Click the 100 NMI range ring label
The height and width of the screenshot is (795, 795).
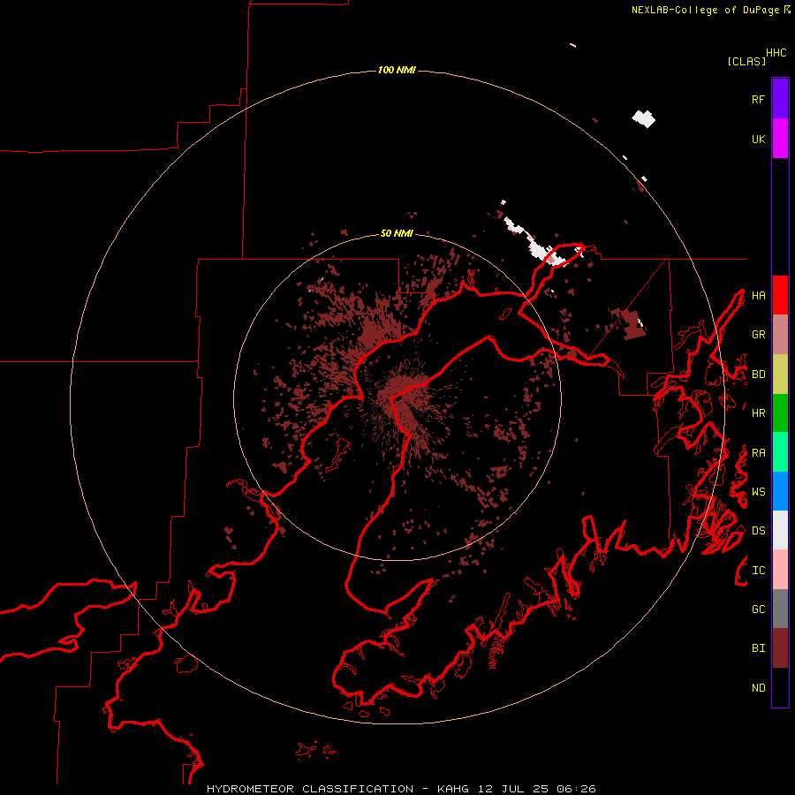pos(397,70)
